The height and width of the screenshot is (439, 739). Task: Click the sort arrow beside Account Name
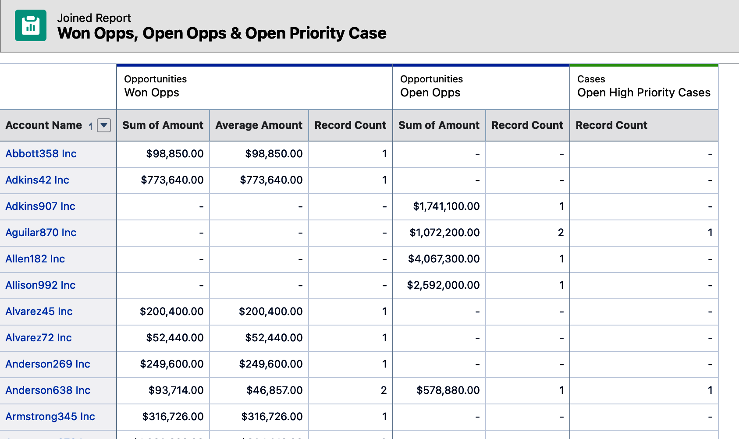pos(90,126)
